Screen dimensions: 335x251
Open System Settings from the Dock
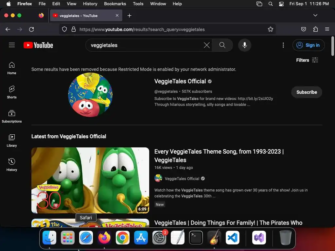pyautogui.click(x=159, y=238)
